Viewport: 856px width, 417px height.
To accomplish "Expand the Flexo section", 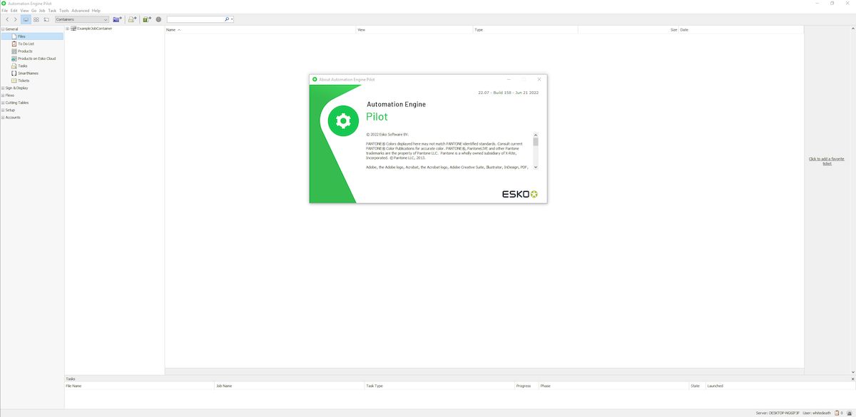I will click(x=3, y=95).
